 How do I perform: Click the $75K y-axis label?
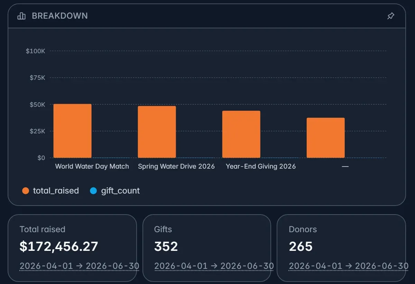(37, 78)
